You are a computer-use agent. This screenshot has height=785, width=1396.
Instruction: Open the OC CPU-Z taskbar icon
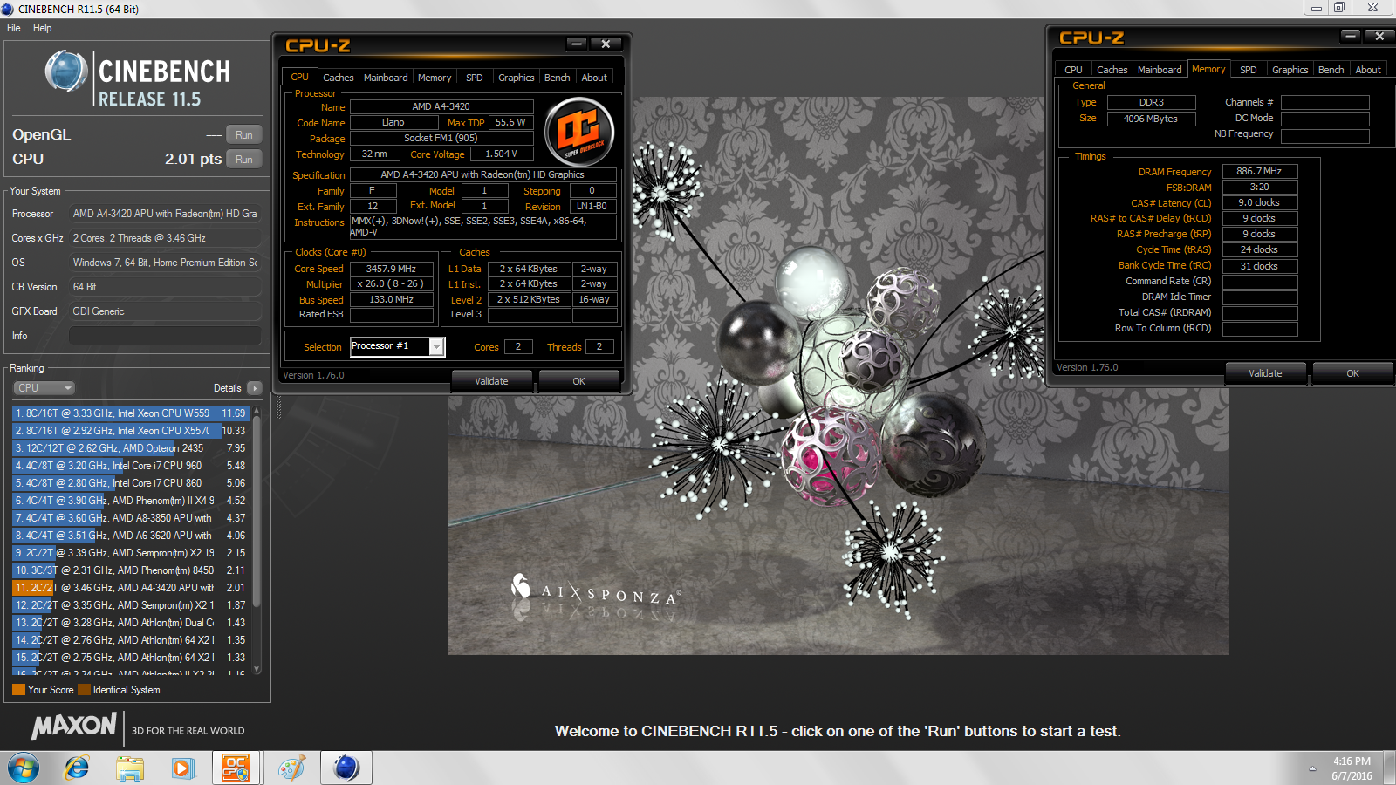(235, 768)
